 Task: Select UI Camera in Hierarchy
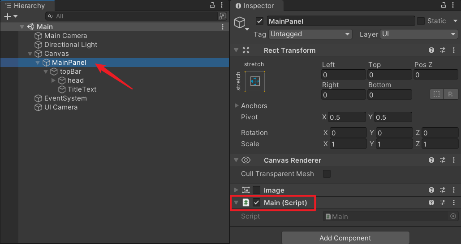pyautogui.click(x=61, y=107)
